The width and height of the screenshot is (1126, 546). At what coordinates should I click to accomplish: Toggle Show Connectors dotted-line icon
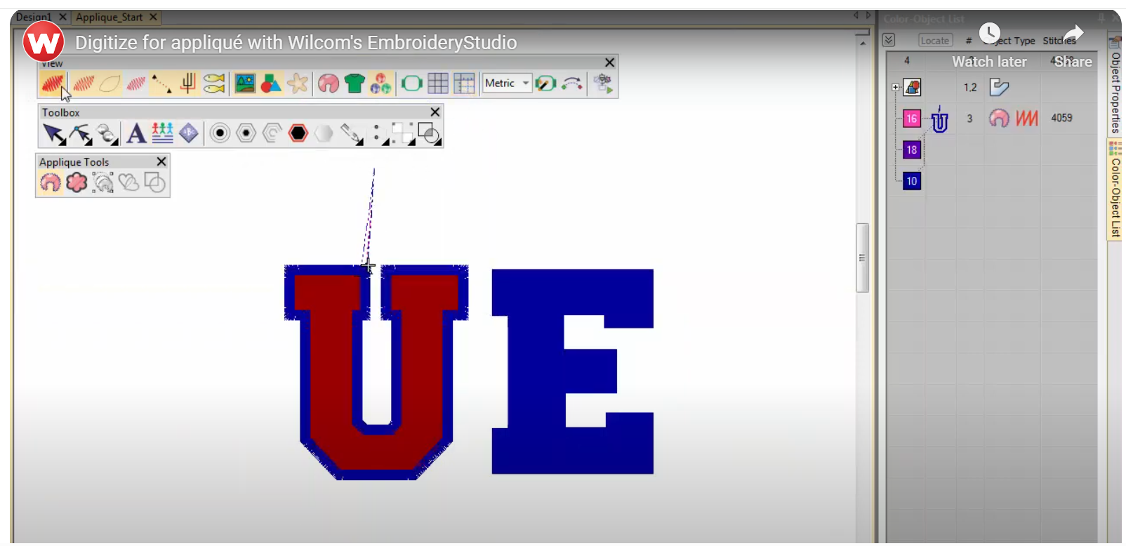(161, 84)
